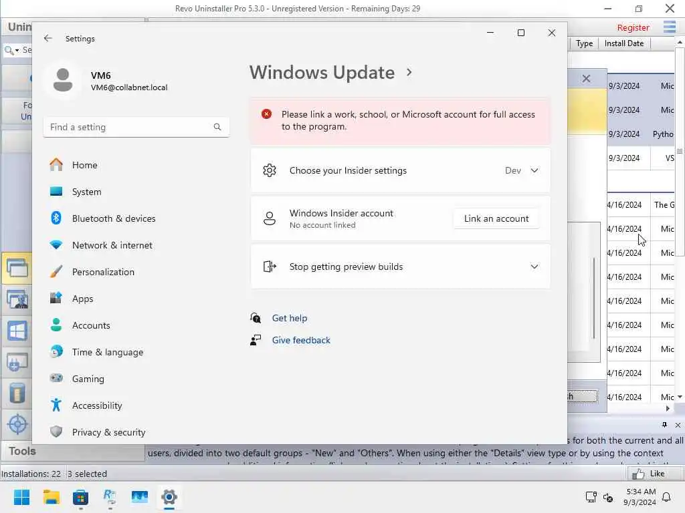Click the Windows Insider account person icon
This screenshot has width=685, height=513.
270,218
